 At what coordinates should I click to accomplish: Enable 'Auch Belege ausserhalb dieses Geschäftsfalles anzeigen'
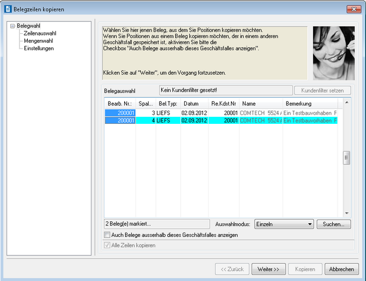pos(107,235)
